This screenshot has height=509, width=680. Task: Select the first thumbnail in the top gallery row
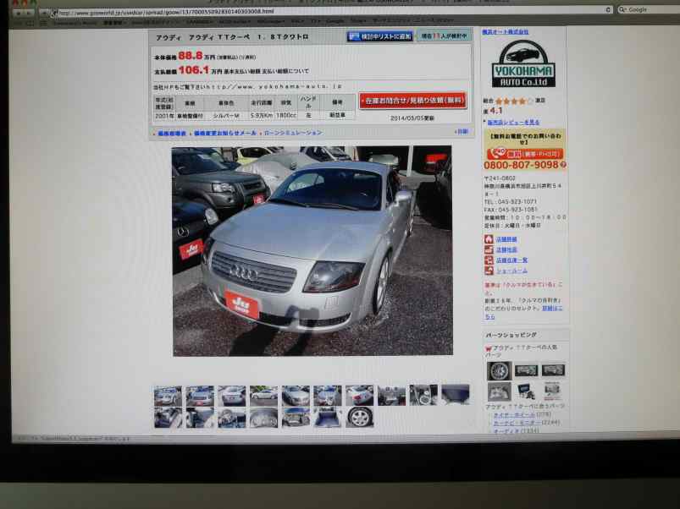[x=168, y=396]
